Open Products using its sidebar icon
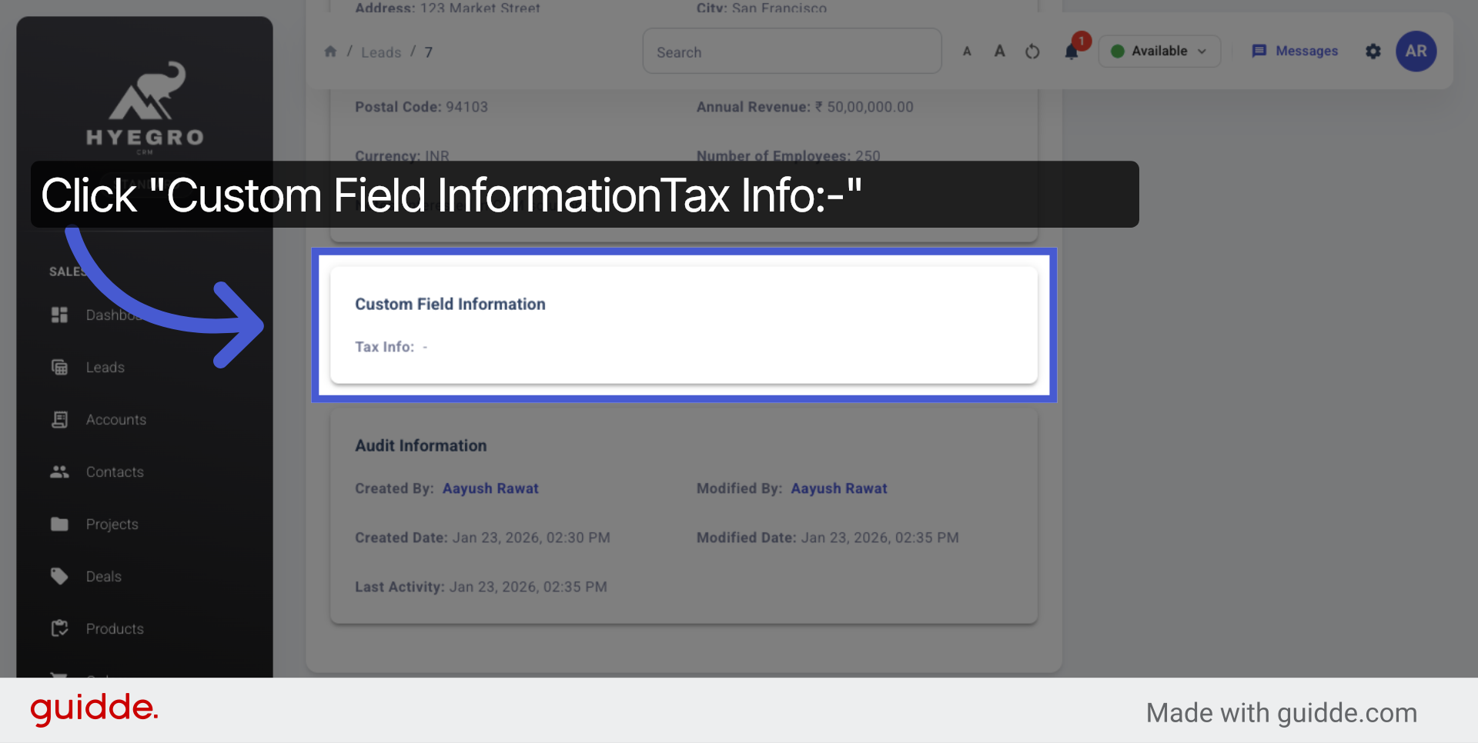 (x=59, y=628)
